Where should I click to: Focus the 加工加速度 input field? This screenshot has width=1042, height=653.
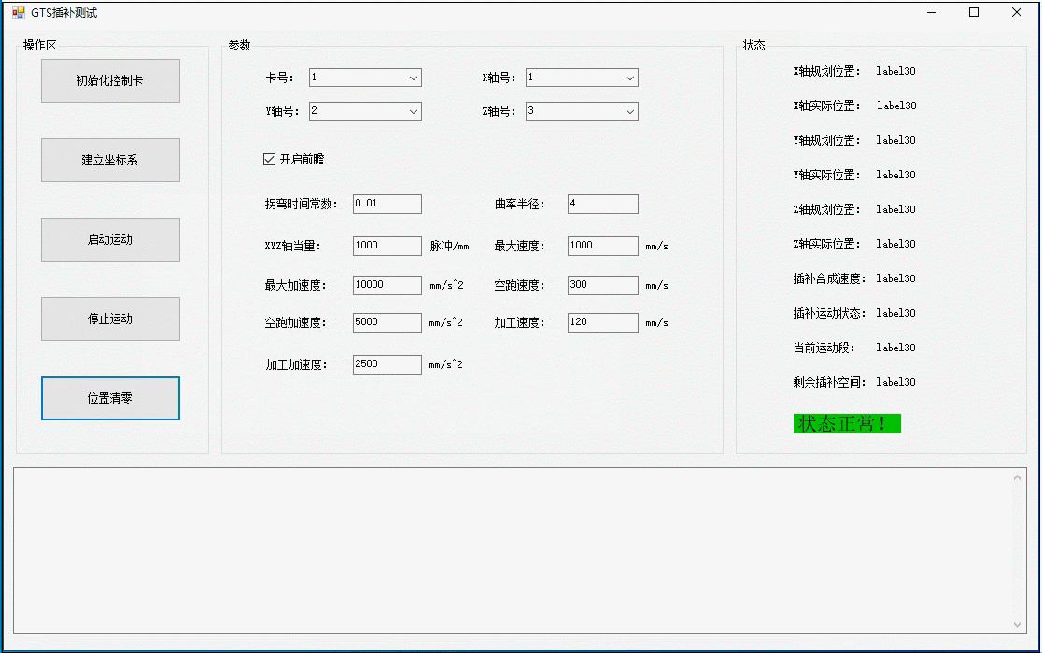click(x=387, y=363)
